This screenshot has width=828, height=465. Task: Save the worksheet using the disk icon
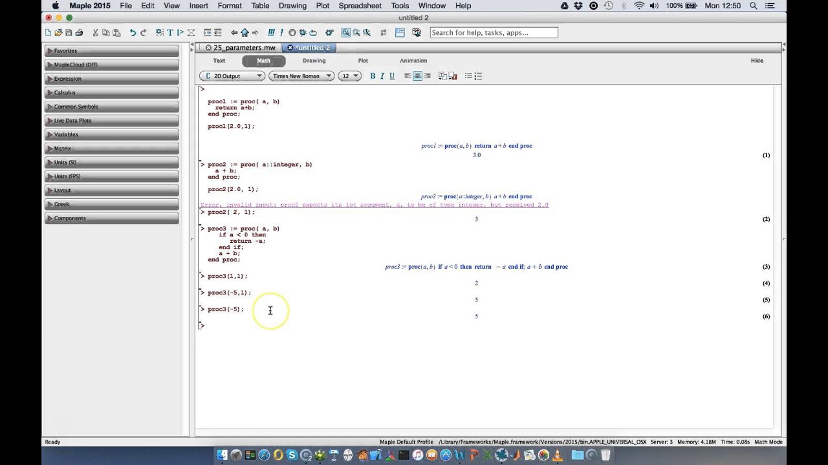[x=69, y=32]
